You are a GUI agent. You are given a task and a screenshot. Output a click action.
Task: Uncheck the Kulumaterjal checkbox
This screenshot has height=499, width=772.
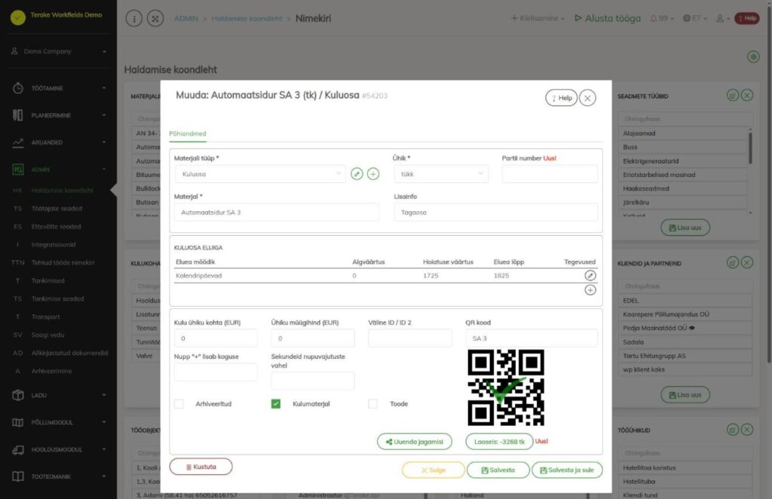point(276,403)
